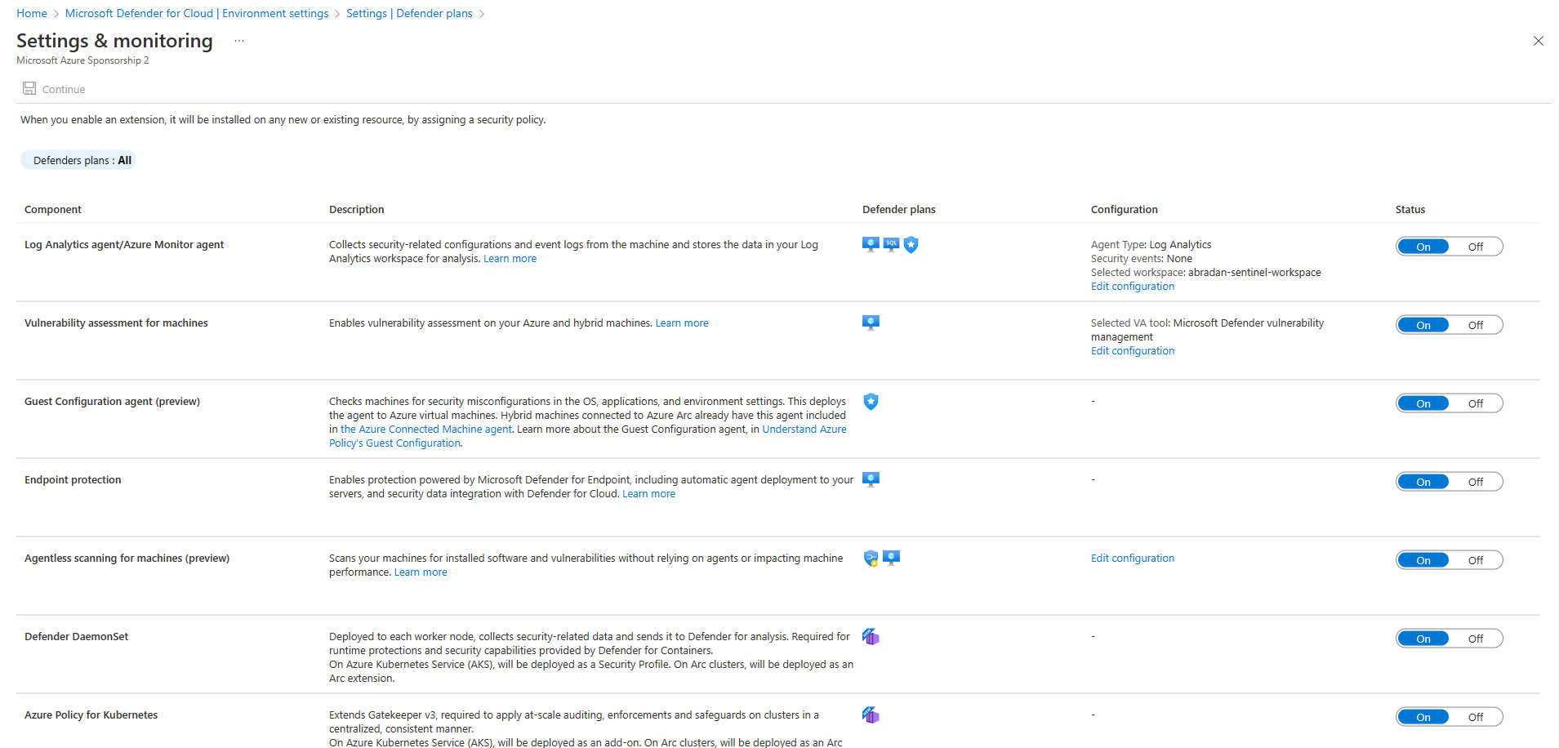Viewport: 1559px width, 748px height.
Task: Click the SQL plan icon in Log Analytics row
Action: (x=891, y=244)
